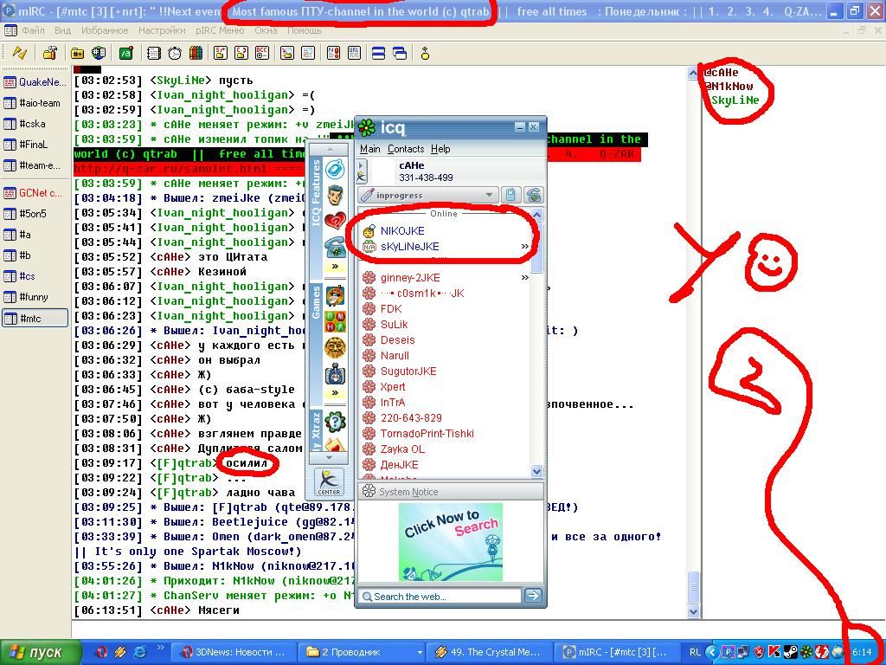Click the ICQ System Notice button
886x665 pixels.
click(450, 492)
